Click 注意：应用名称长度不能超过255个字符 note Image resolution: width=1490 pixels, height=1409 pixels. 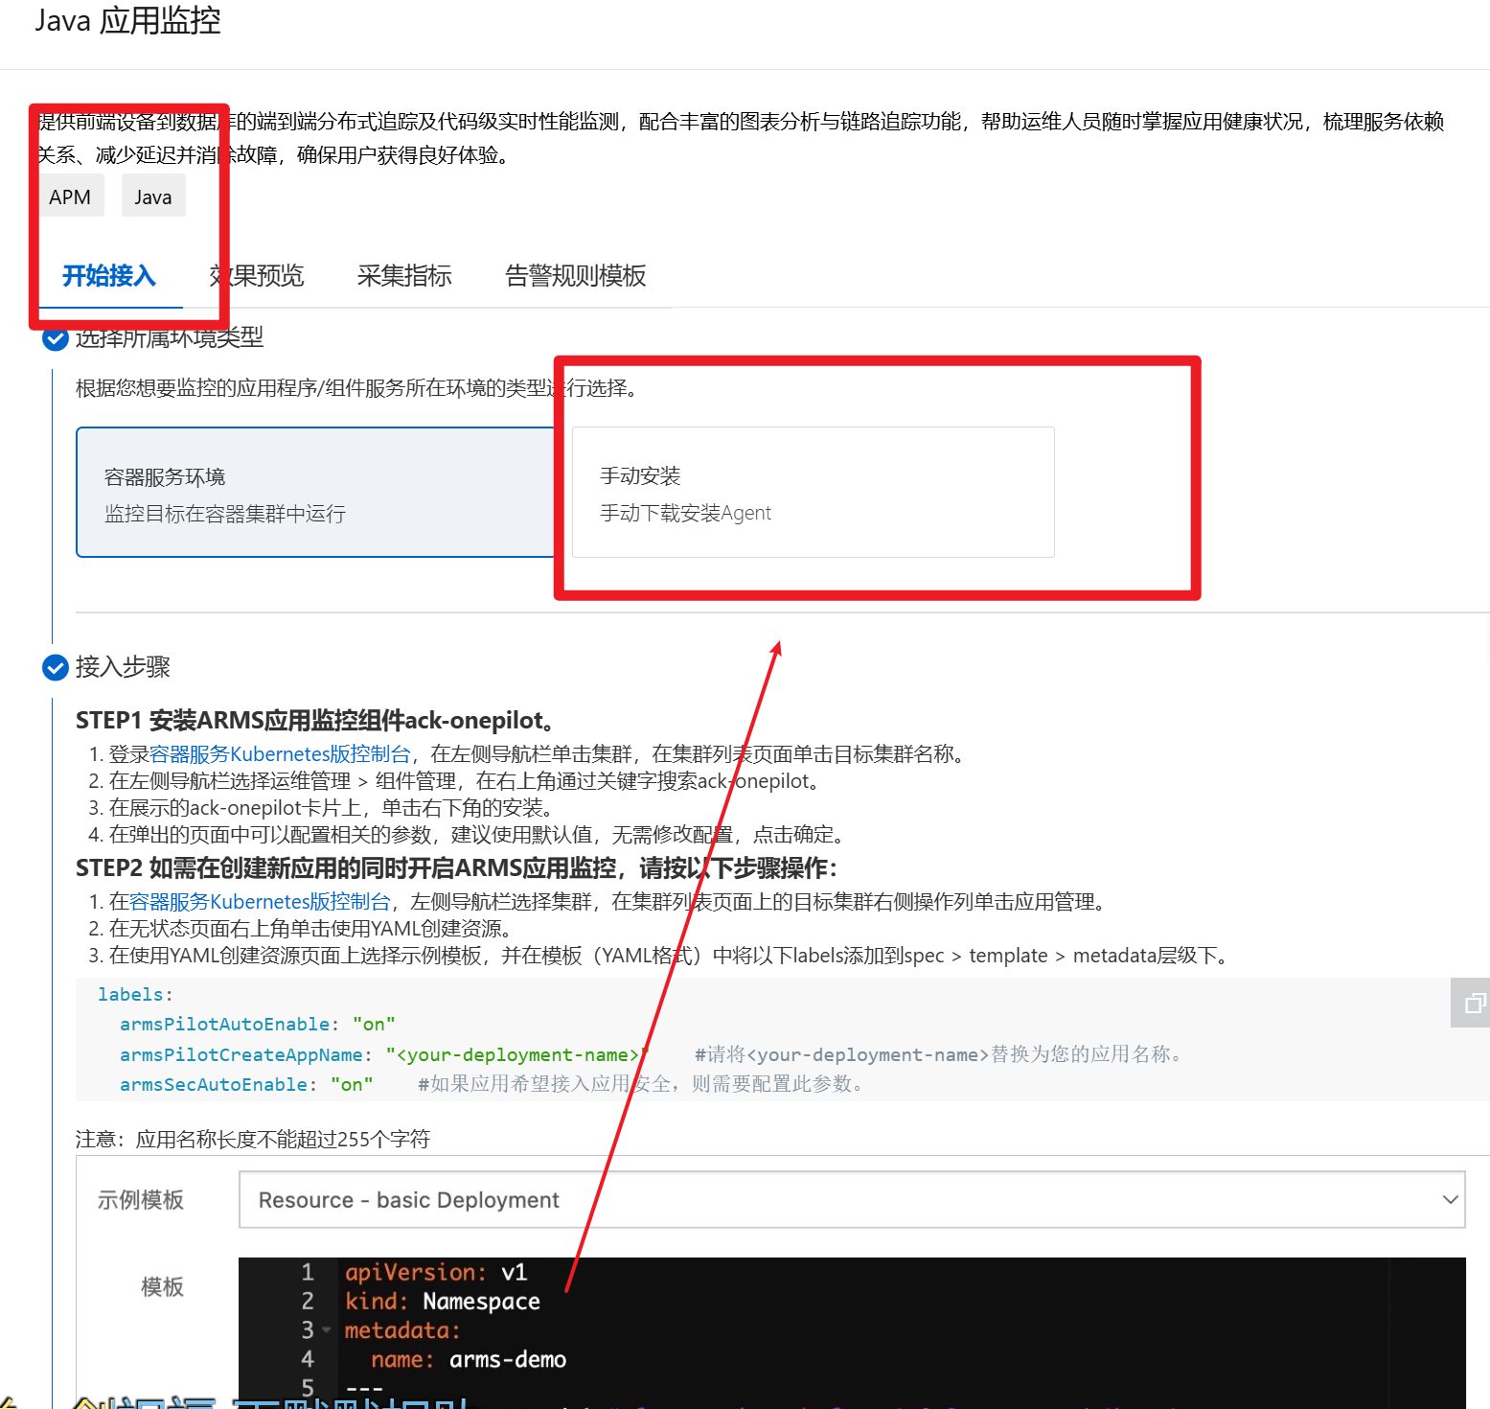[253, 1139]
